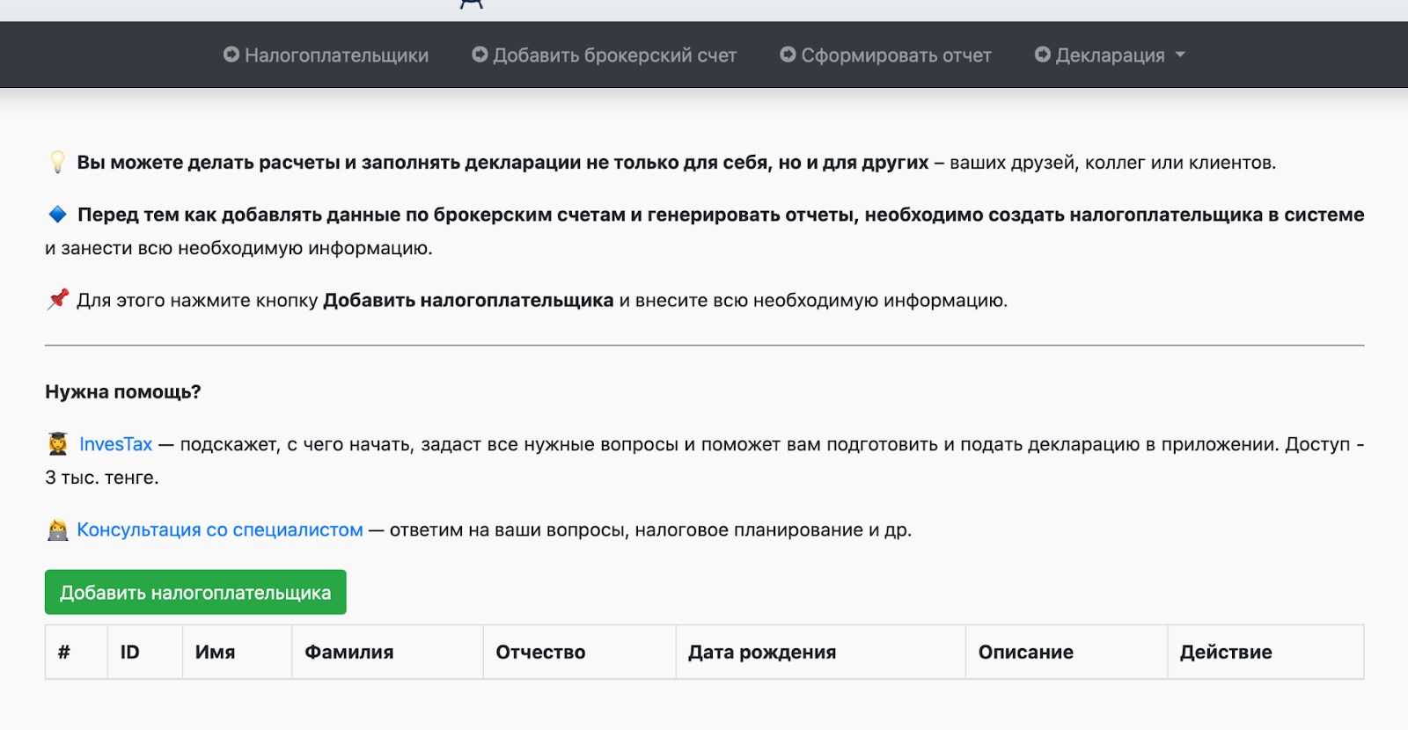The height and width of the screenshot is (730, 1408).
Task: Click the graduate emoji beside InvesTax
Action: click(x=58, y=444)
